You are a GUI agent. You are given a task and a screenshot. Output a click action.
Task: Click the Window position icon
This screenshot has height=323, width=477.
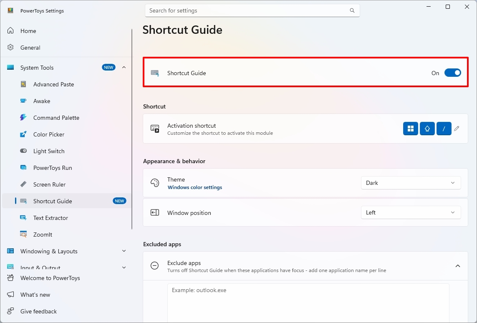[155, 212]
